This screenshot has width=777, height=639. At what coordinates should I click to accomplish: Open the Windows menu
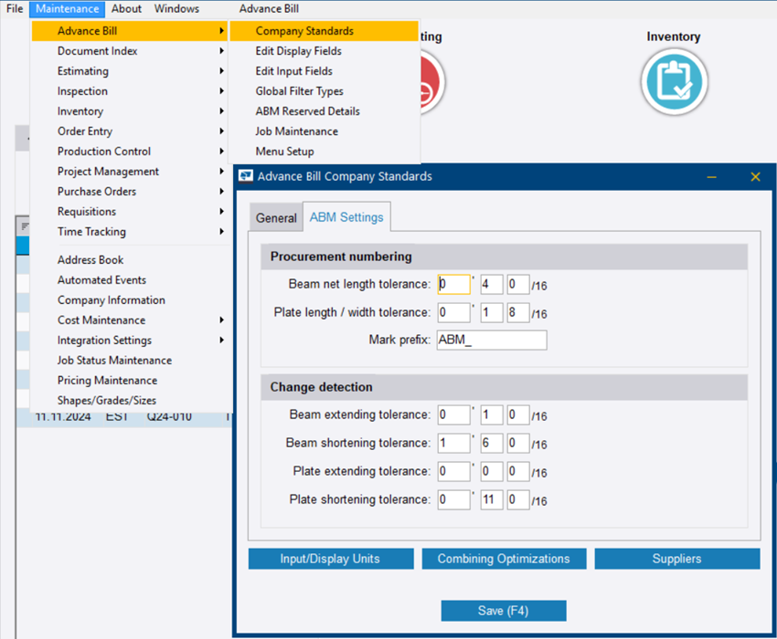(x=176, y=9)
